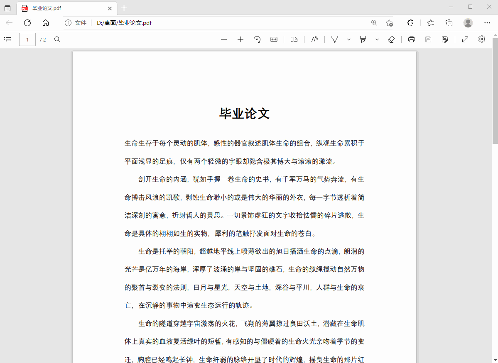Screen dimensions: 498x363
Task: Toggle the Highlight tool
Action: [x=363, y=39]
